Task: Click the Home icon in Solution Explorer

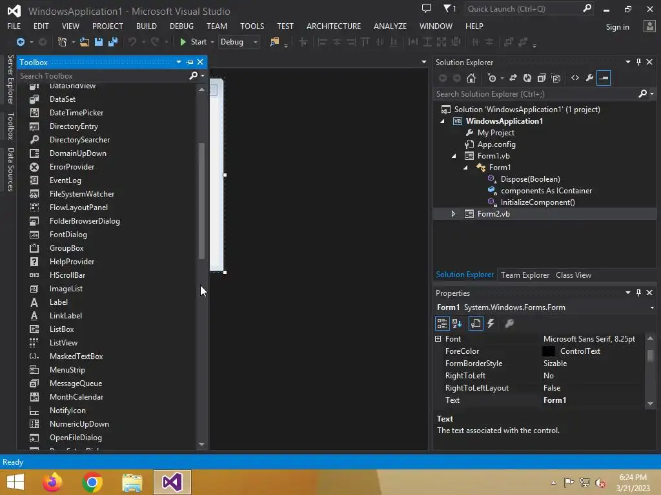Action: [x=471, y=78]
